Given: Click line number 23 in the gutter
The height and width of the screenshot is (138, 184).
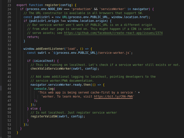Looking at the screenshot, I should pos(9,5).
